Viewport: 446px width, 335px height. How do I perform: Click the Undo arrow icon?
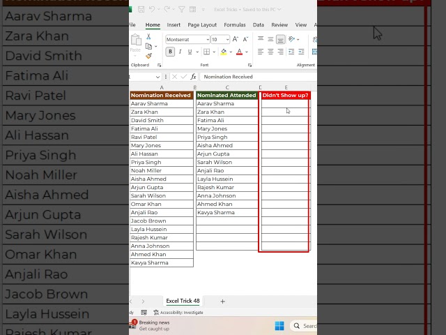click(x=152, y=9)
